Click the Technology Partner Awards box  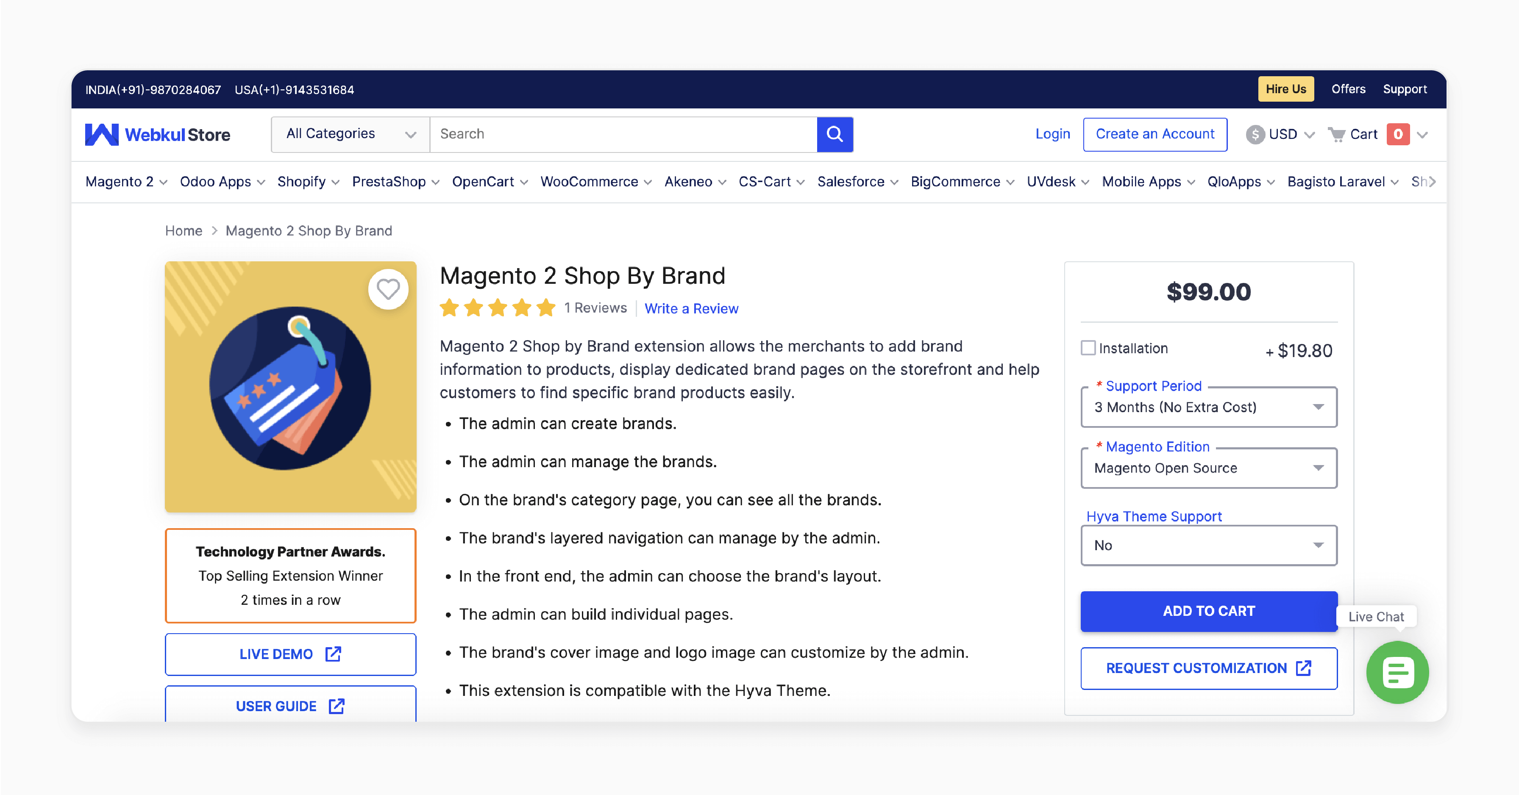coord(290,576)
